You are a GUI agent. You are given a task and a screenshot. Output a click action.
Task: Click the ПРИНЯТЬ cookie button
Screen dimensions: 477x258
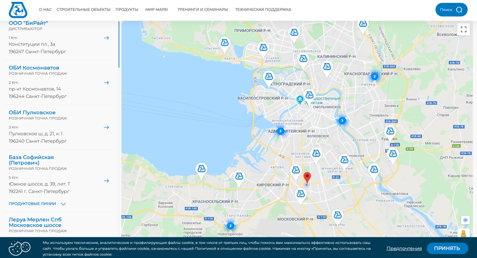(447, 248)
